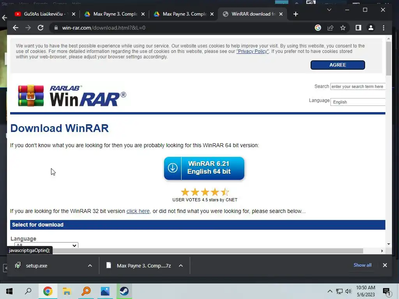The width and height of the screenshot is (399, 299).
Task: Click the orange magnifier taskbar app
Action: coord(86,291)
